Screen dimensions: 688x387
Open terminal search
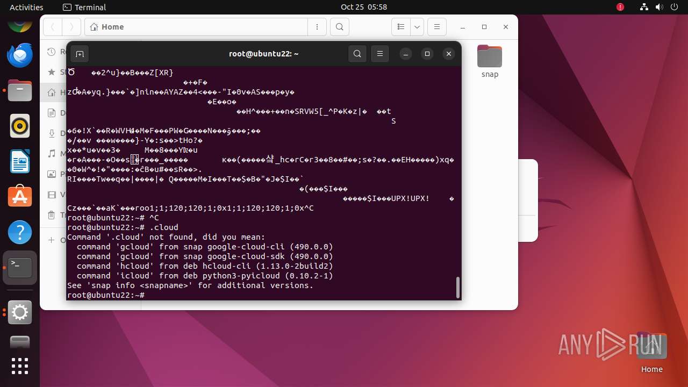pos(357,54)
